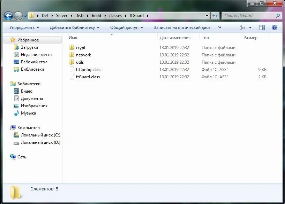
Task: Open the Упорядочить menu
Action: coord(24,28)
